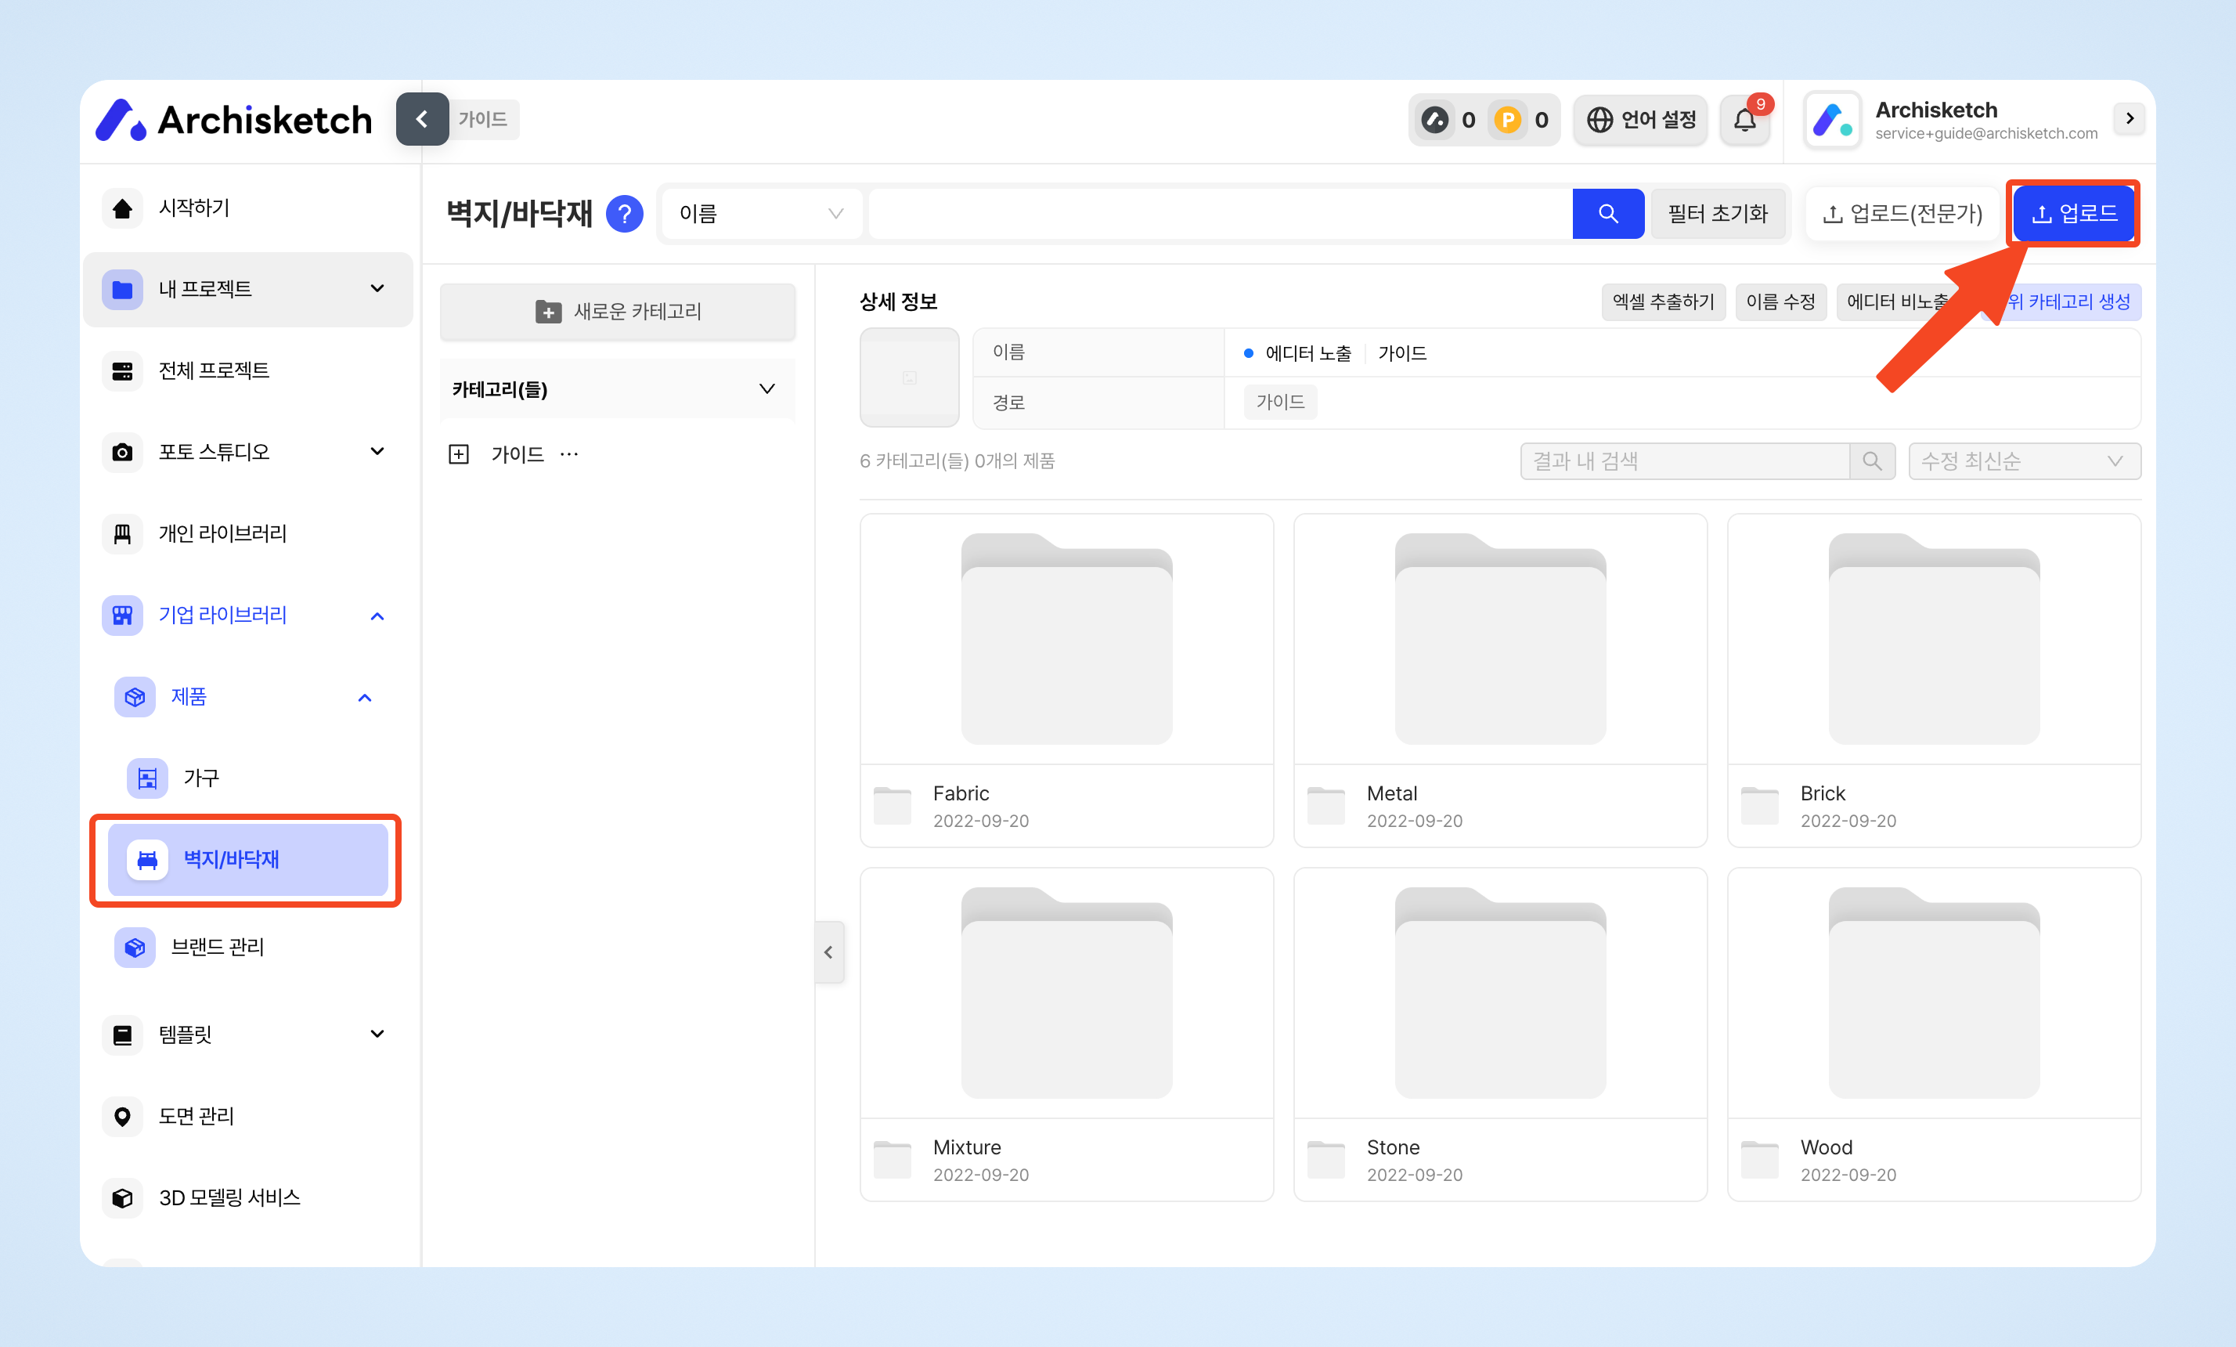This screenshot has width=2236, height=1347.
Task: Open the notification bell
Action: [1744, 120]
